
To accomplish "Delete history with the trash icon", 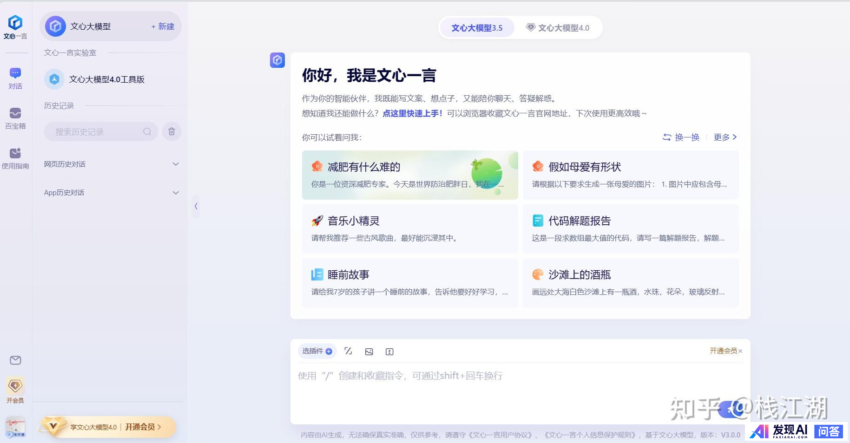I will (x=171, y=132).
